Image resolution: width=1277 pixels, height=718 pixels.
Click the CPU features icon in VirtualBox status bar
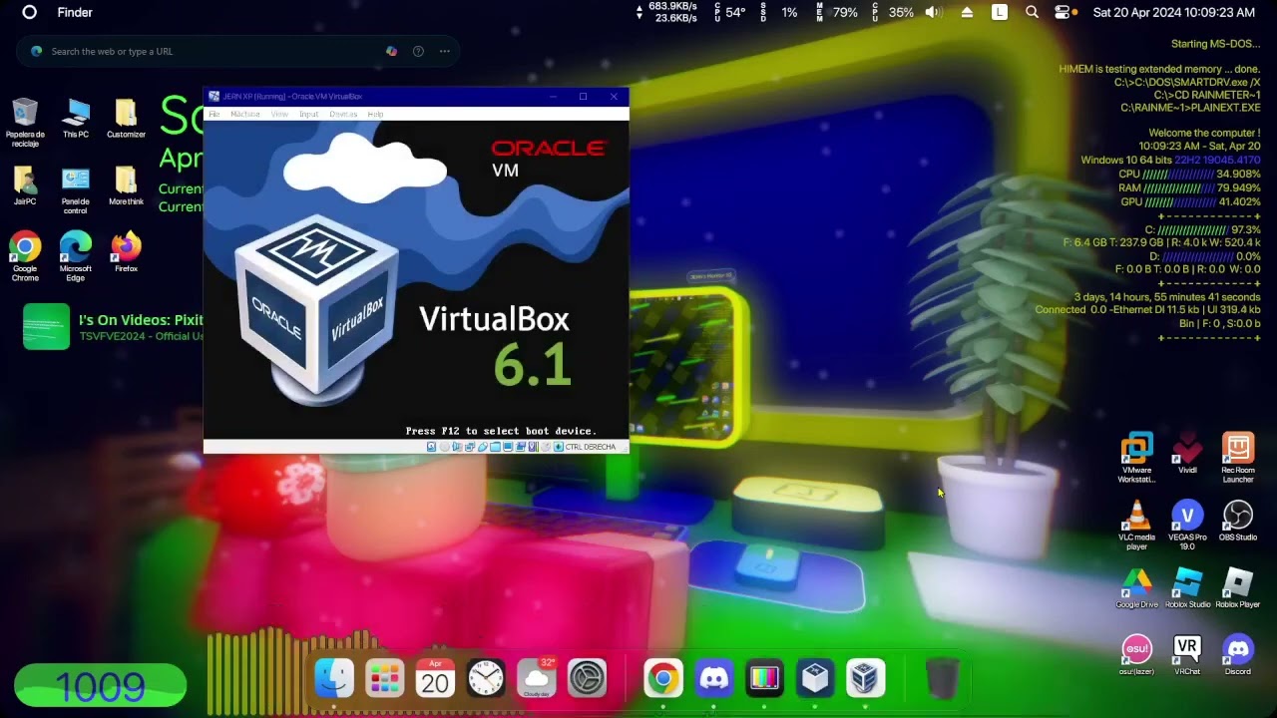tap(534, 447)
